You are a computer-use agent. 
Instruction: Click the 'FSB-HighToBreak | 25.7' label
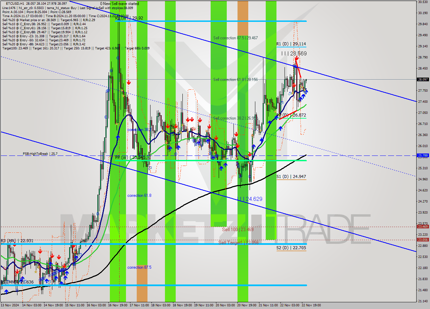(x=40, y=153)
